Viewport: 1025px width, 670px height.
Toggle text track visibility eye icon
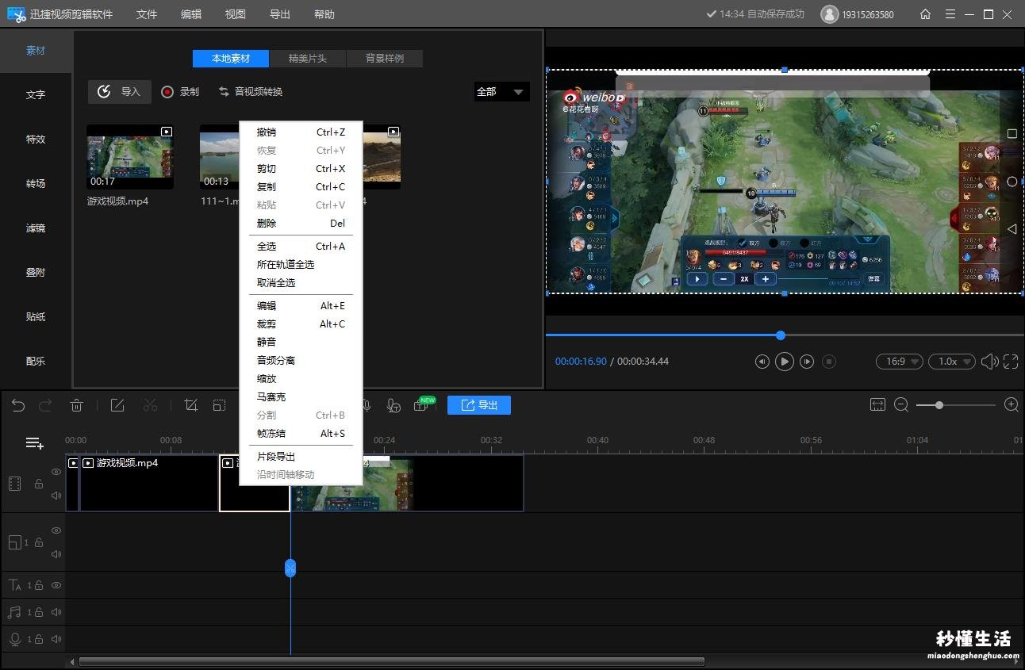pos(56,585)
